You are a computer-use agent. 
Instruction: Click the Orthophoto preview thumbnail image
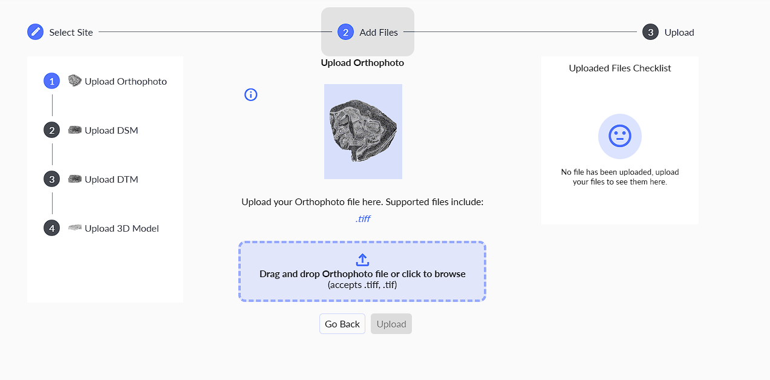tap(363, 131)
